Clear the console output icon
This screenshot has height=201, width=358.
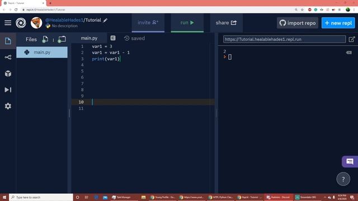click(x=348, y=52)
